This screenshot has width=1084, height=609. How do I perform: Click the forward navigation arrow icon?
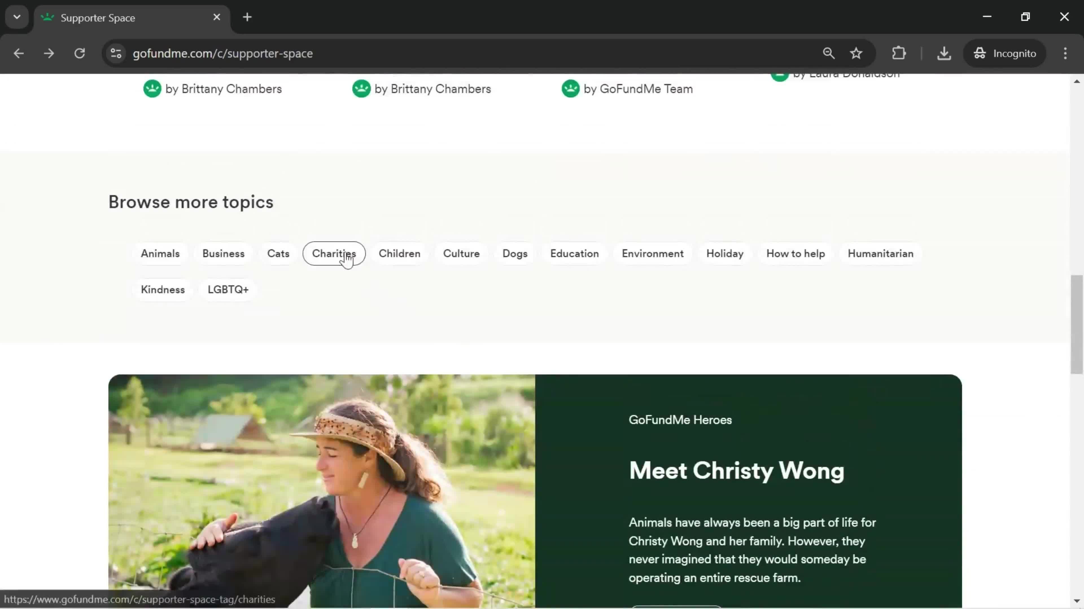tap(48, 53)
